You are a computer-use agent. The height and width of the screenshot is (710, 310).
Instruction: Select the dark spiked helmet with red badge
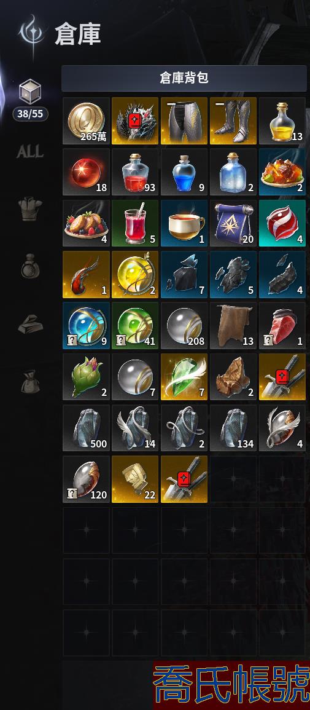(135, 121)
